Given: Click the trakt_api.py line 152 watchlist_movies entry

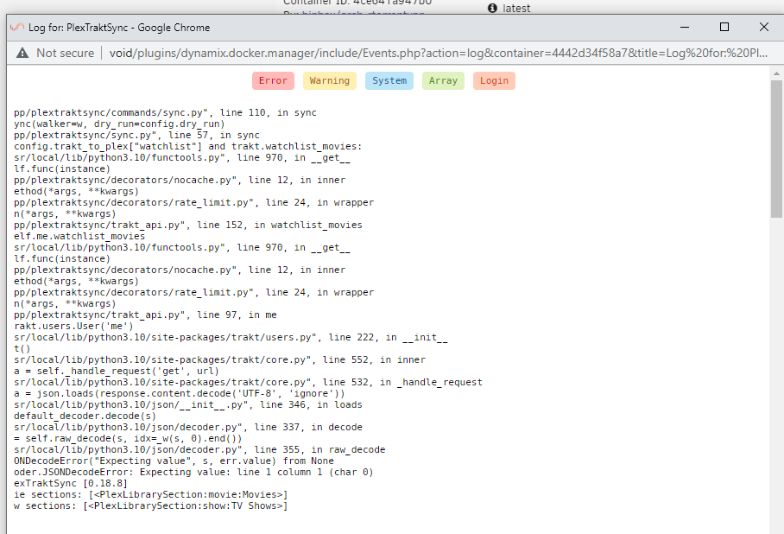Looking at the screenshot, I should point(188,225).
